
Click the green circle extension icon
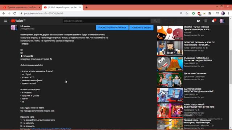click(193, 13)
